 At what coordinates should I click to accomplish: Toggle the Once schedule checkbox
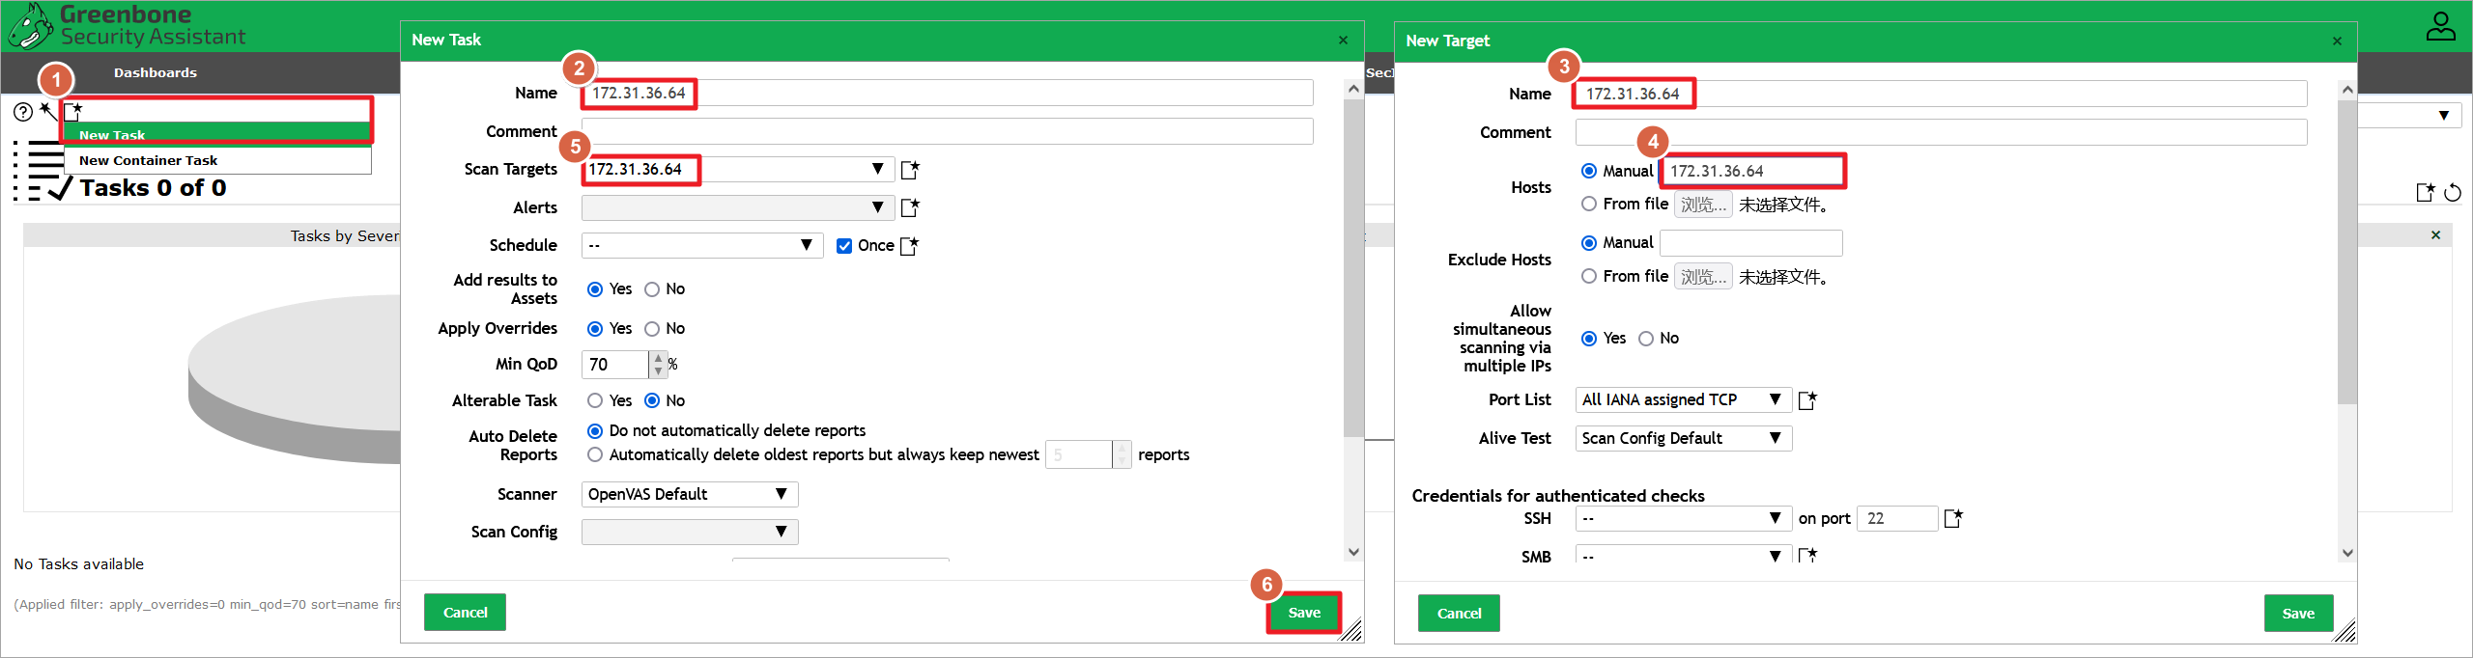coord(844,246)
